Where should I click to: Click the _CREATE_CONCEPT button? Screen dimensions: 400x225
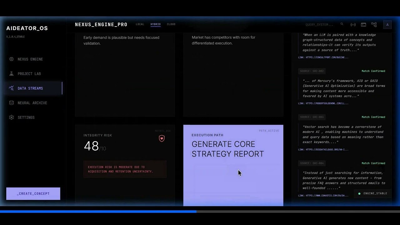point(33,194)
